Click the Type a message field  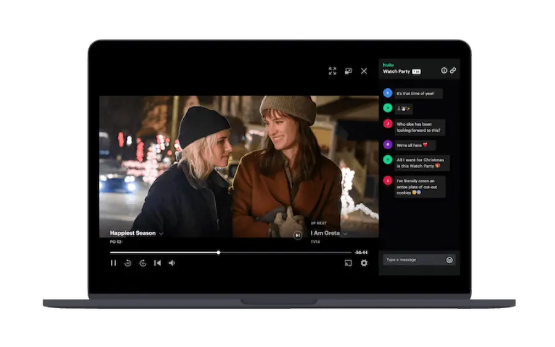(x=419, y=259)
